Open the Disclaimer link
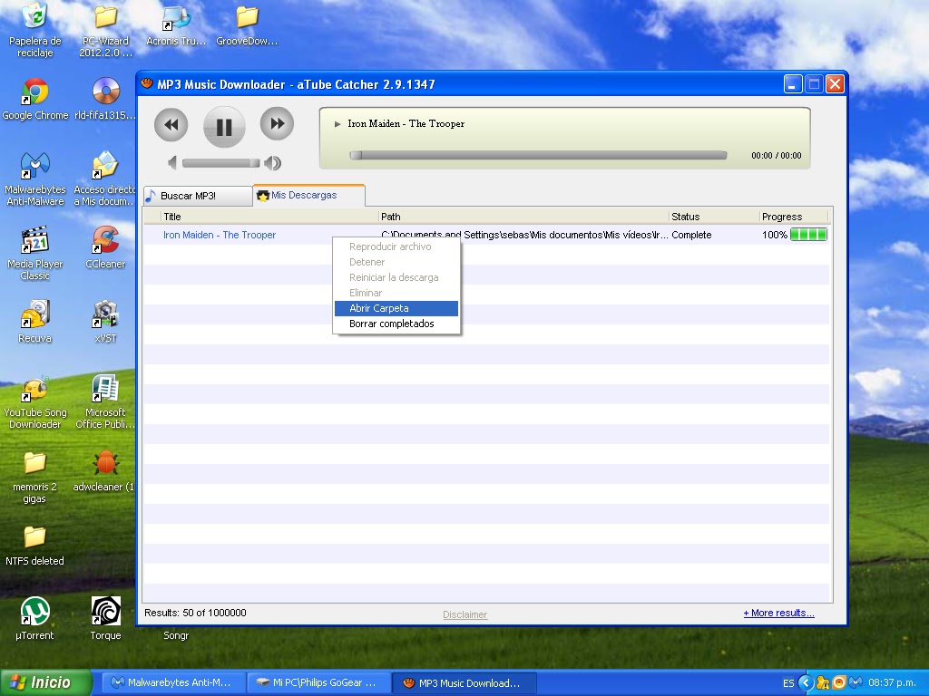Screen dimensions: 929x696 click(465, 615)
